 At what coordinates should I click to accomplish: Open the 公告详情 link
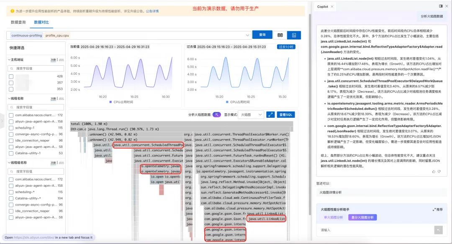pyautogui.click(x=152, y=11)
